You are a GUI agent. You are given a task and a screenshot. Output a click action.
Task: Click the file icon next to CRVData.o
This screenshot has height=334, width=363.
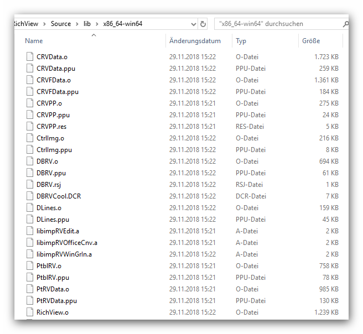coord(30,56)
